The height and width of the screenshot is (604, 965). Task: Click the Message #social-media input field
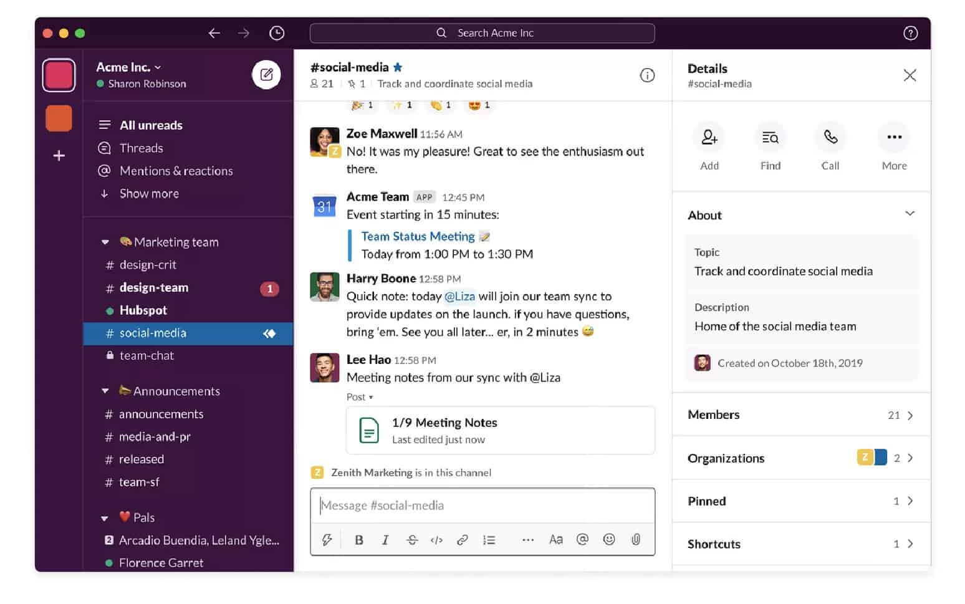pyautogui.click(x=482, y=506)
